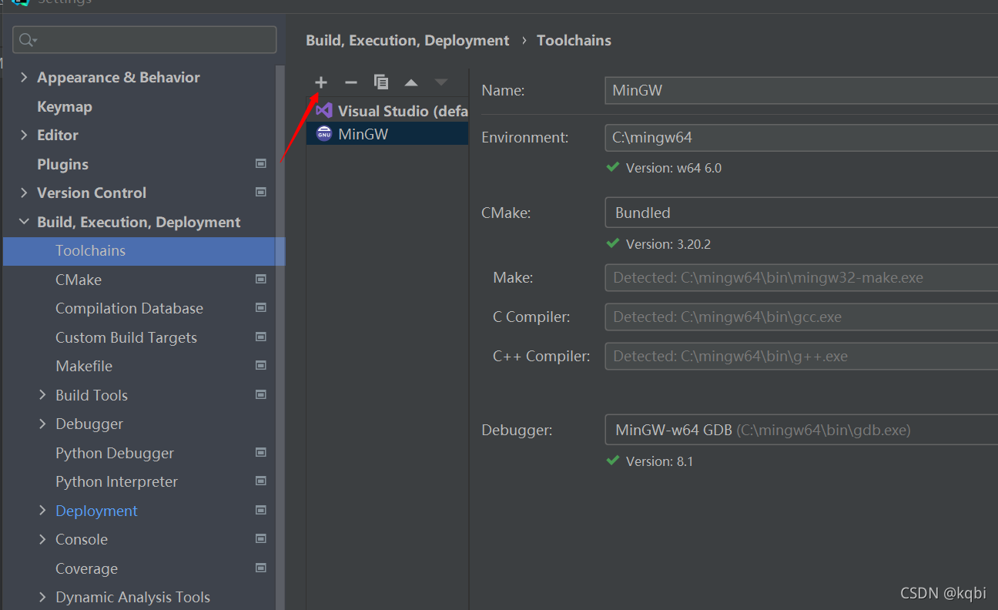Focus the settings search field

pos(145,40)
